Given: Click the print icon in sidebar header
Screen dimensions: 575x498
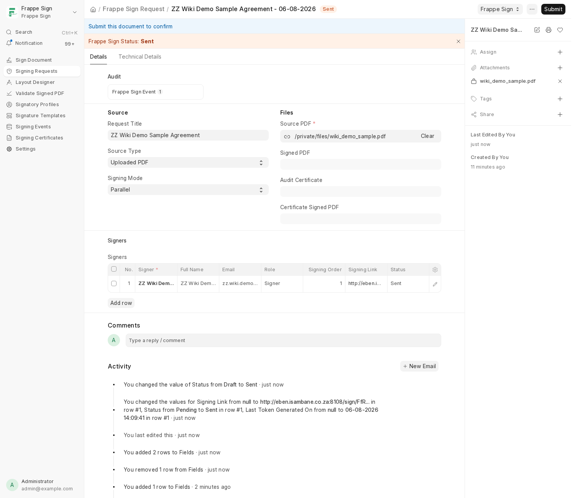Looking at the screenshot, I should tap(549, 30).
